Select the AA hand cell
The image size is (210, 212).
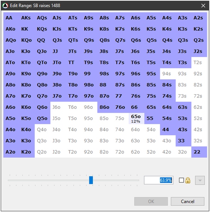coord(11,18)
